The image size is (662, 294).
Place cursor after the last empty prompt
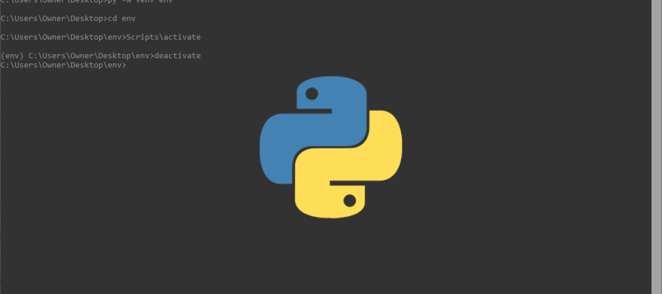(128, 65)
